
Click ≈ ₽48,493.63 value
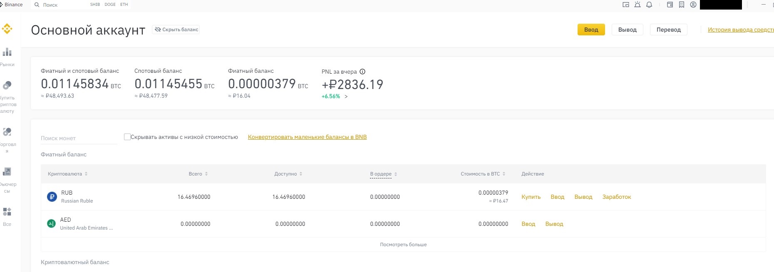(x=57, y=96)
